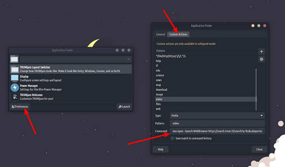This screenshot has height=167, width=285.
Task: Switch to the General tab
Action: (x=161, y=34)
